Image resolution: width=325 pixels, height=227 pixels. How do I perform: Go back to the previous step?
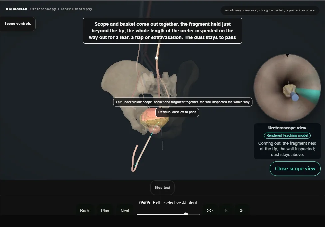coord(85,211)
